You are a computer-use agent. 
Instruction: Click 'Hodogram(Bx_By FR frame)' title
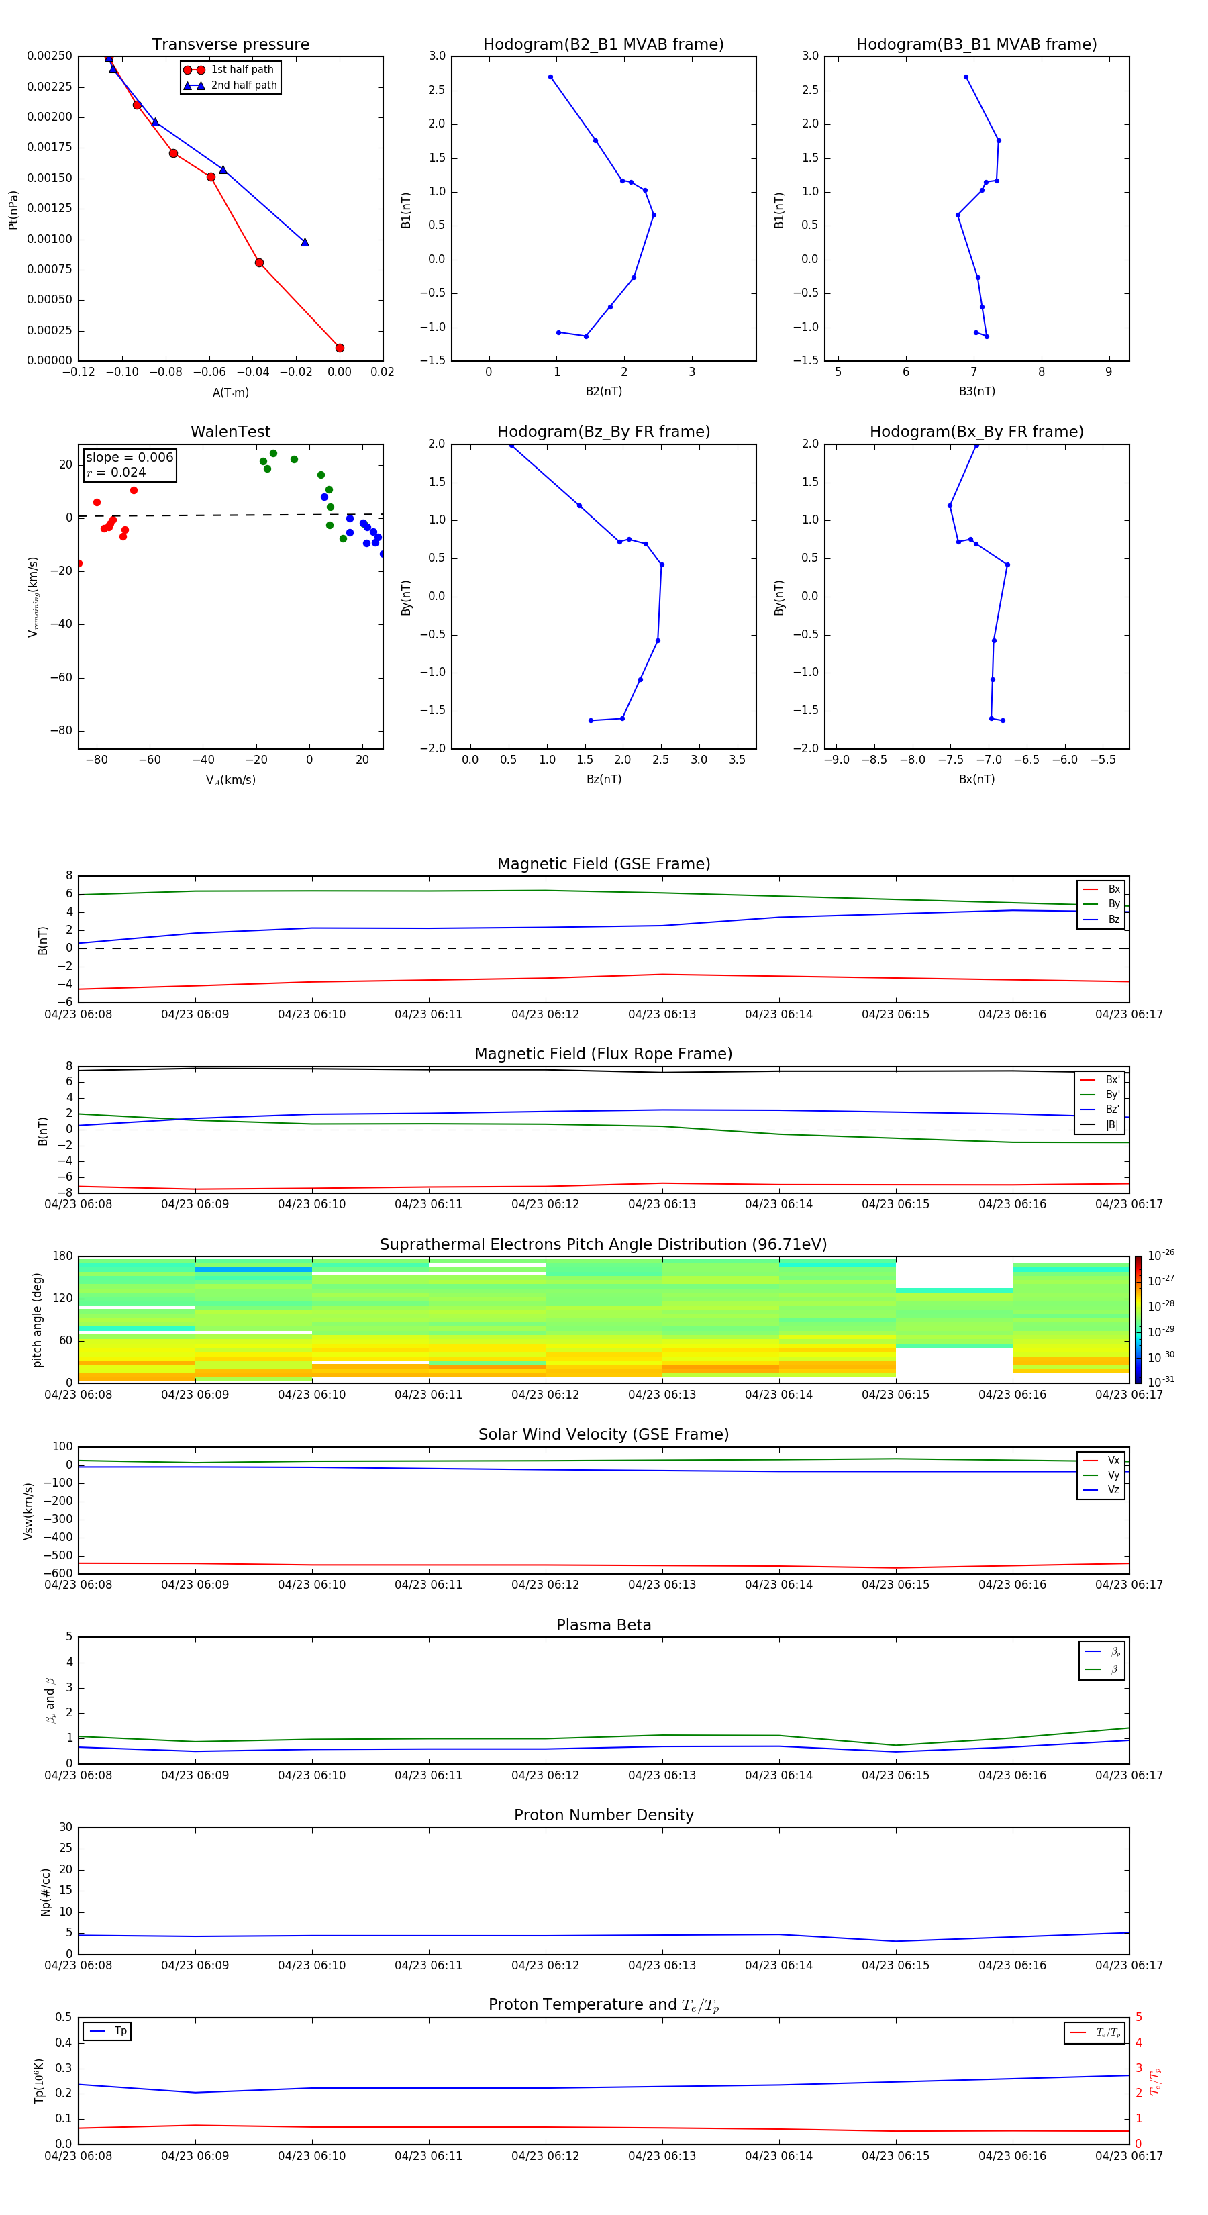(x=976, y=432)
